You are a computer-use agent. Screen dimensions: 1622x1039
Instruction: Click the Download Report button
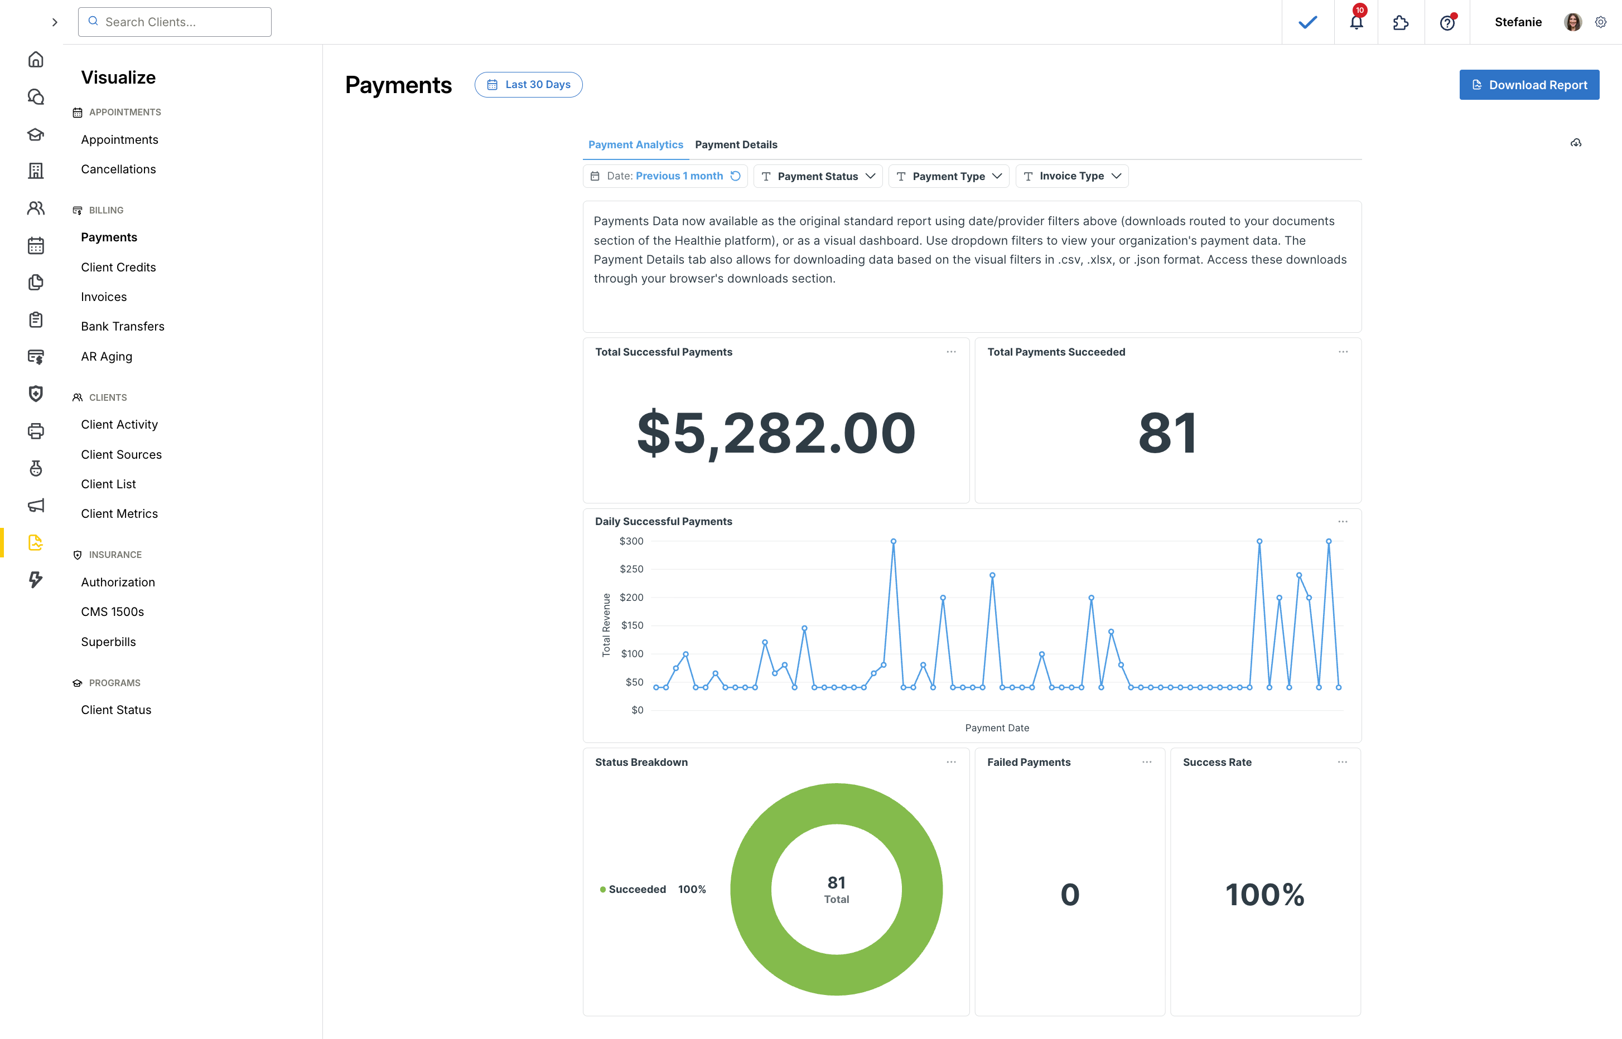click(1529, 85)
